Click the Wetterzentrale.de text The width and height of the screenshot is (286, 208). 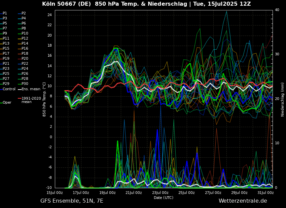click(243, 201)
